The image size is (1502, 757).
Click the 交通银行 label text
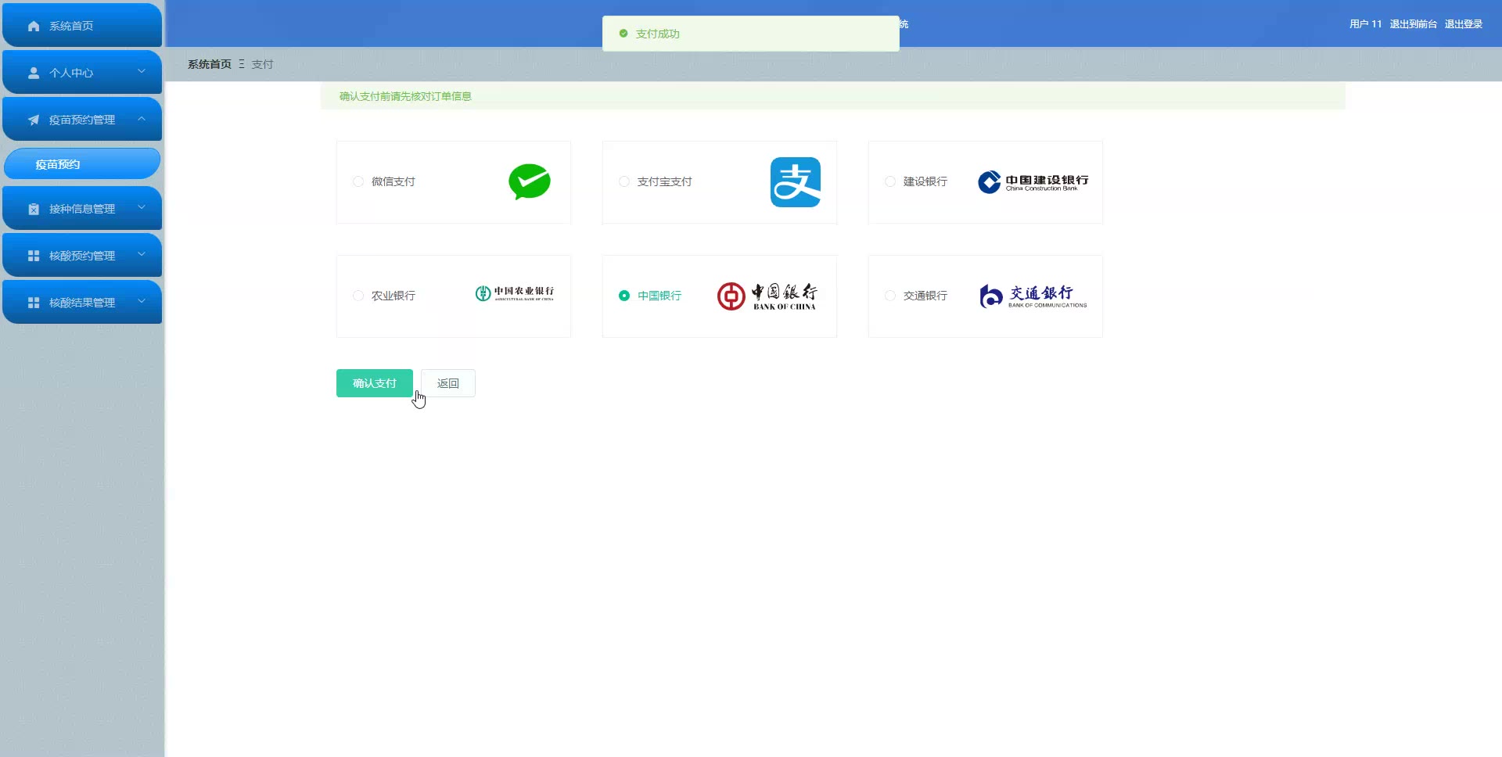coord(925,296)
